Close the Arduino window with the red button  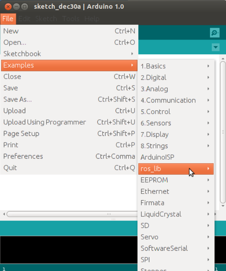click(x=8, y=7)
